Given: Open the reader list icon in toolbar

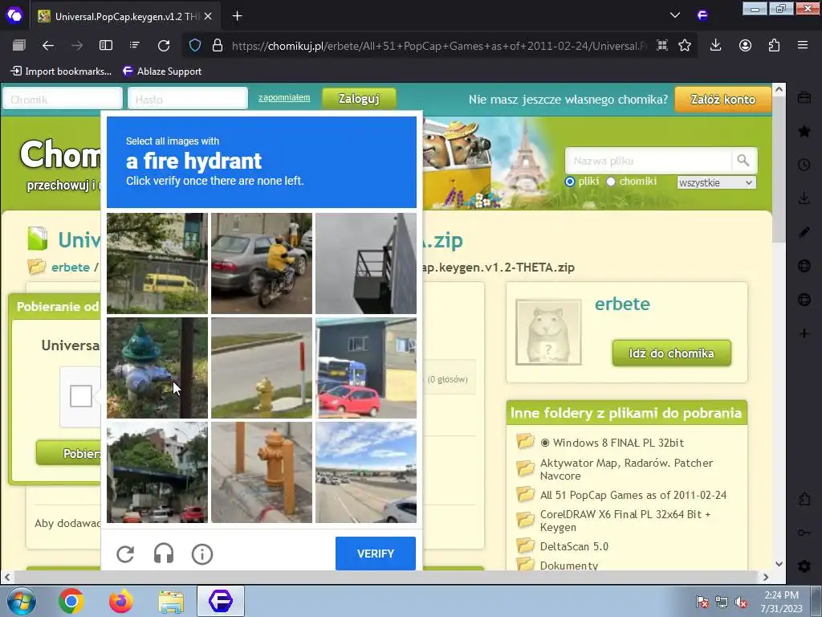Looking at the screenshot, I should [x=135, y=46].
